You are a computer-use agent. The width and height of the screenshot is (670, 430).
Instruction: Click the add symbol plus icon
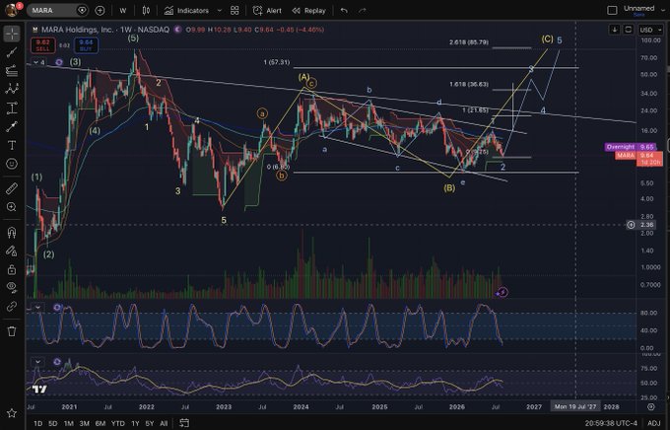(x=100, y=10)
